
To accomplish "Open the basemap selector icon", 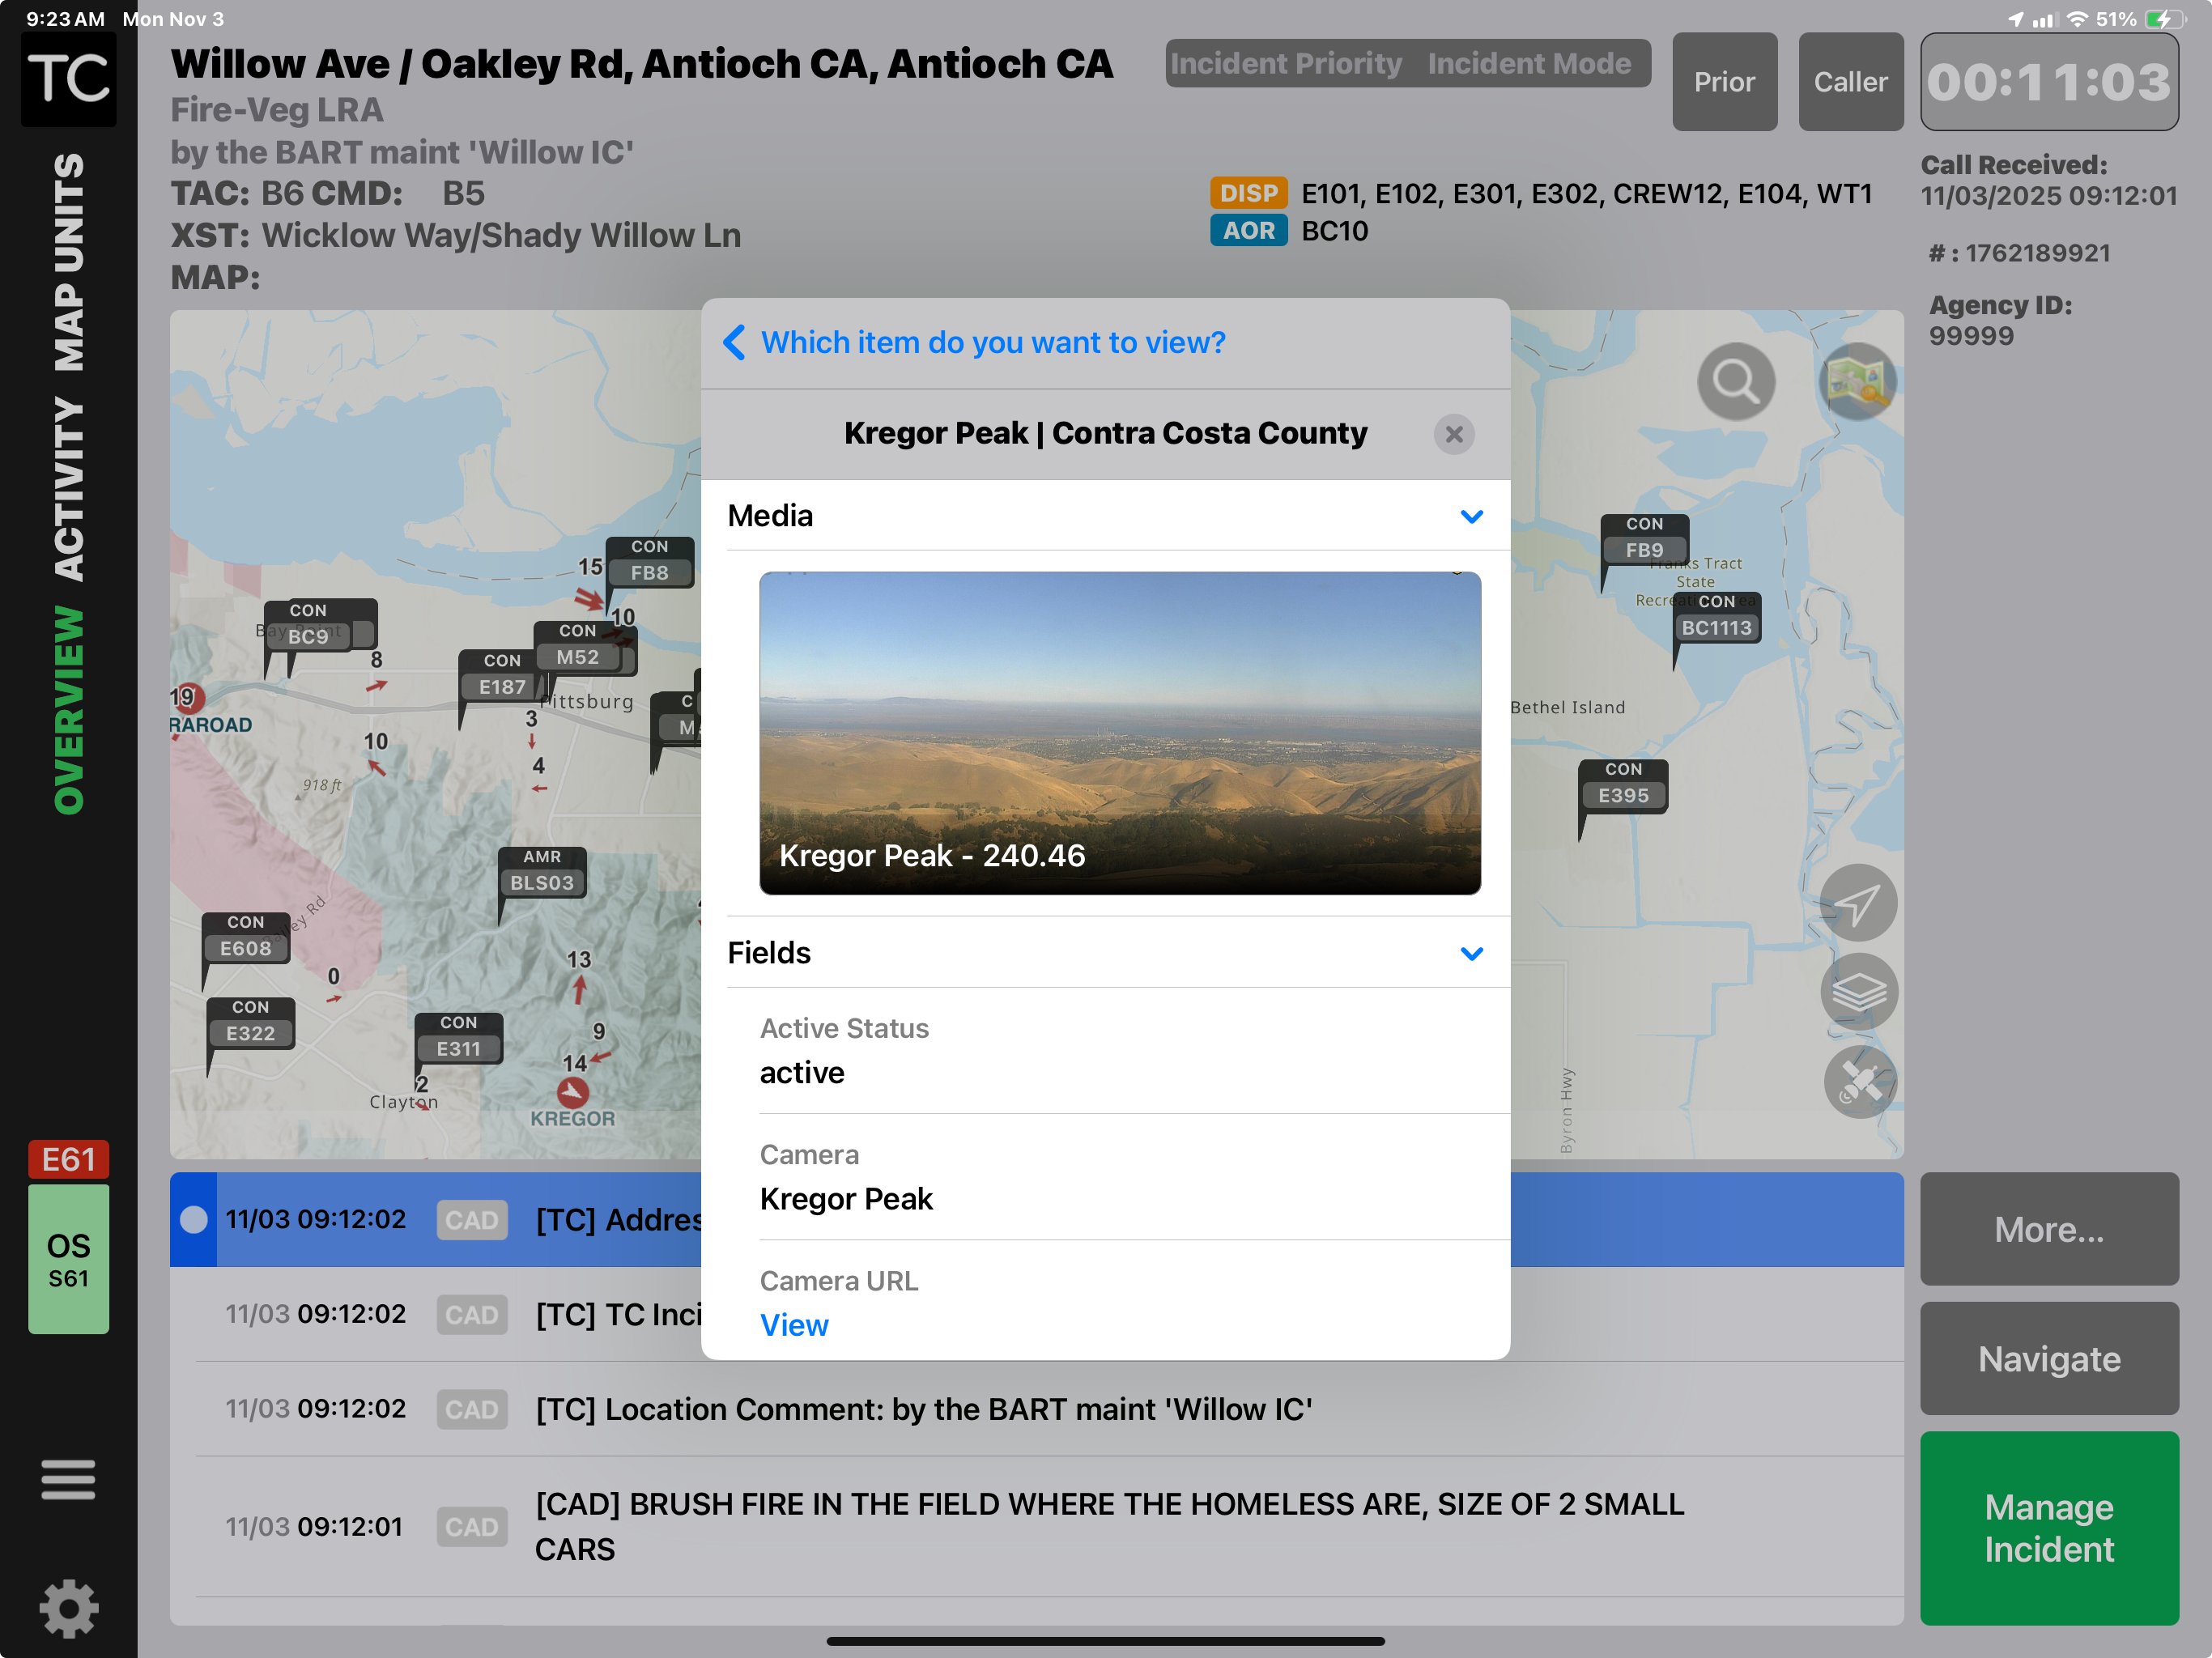I will click(x=1857, y=381).
